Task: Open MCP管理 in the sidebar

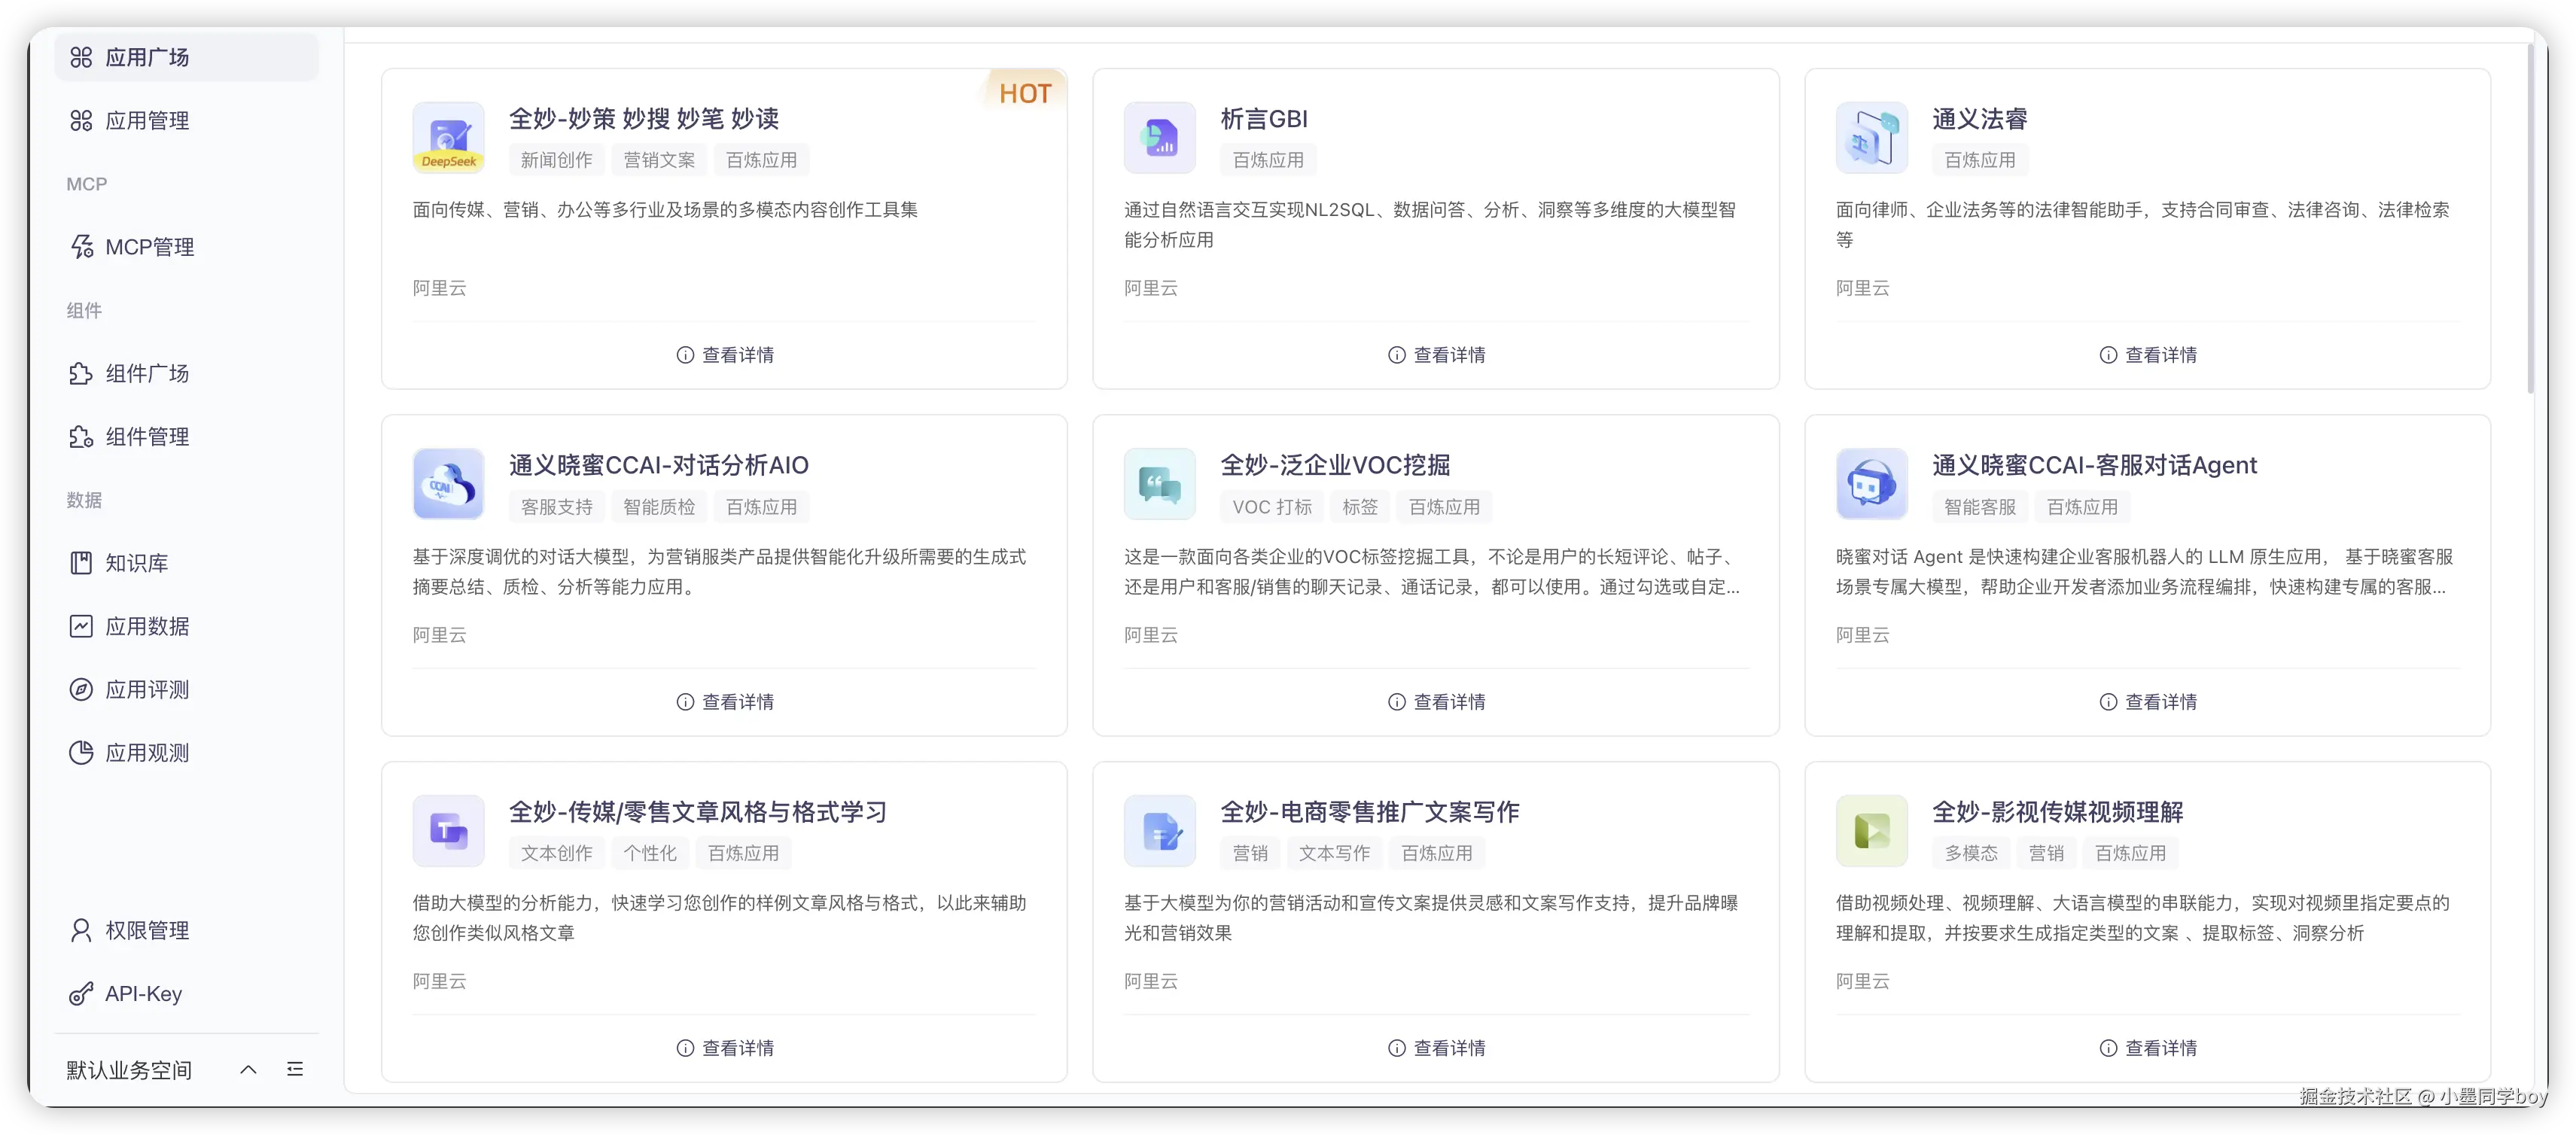Action: pos(149,247)
